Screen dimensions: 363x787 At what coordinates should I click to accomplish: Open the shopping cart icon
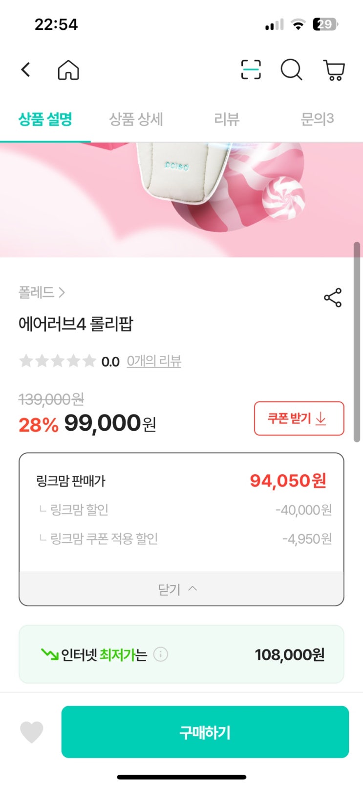pyautogui.click(x=335, y=70)
